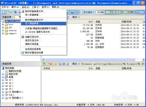146x107 pixels.
Task: Click the 启动(B) menu
Action: coord(25,7)
